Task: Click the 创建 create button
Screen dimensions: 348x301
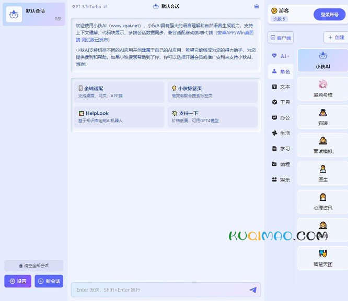Action: [x=336, y=38]
